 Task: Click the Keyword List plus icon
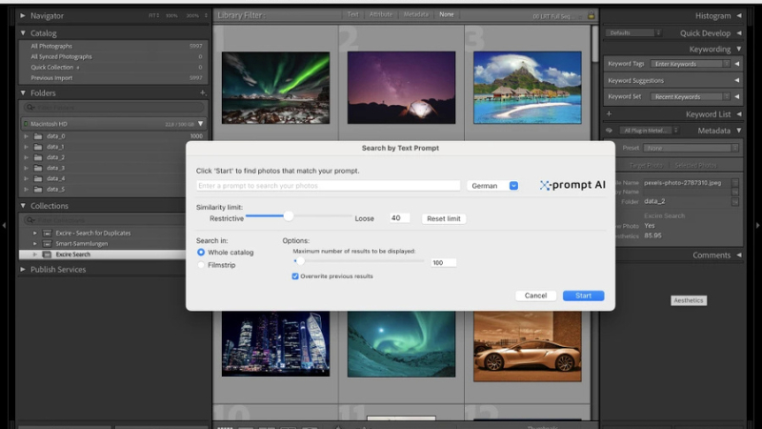coord(609,113)
